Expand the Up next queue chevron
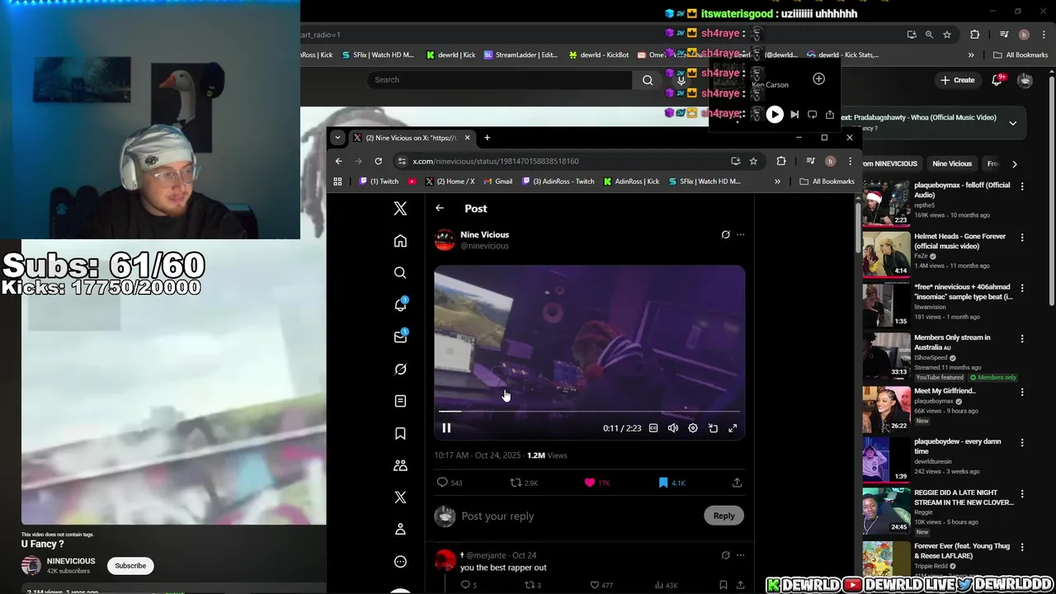Viewport: 1056px width, 594px height. [1013, 123]
